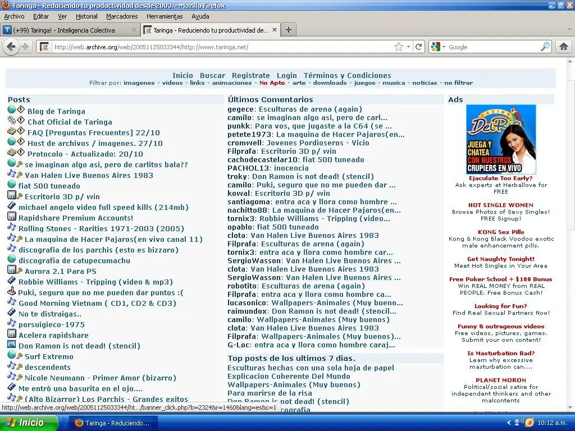Click music icon beside porsuigieco-1975
Image resolution: width=575 pixels, height=431 pixels.
12,323
